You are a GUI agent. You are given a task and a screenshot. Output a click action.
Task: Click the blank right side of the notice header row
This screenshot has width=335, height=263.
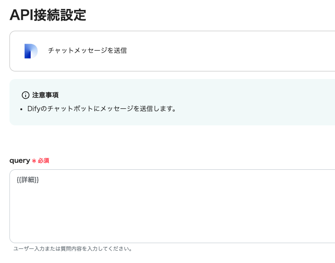[213, 95]
